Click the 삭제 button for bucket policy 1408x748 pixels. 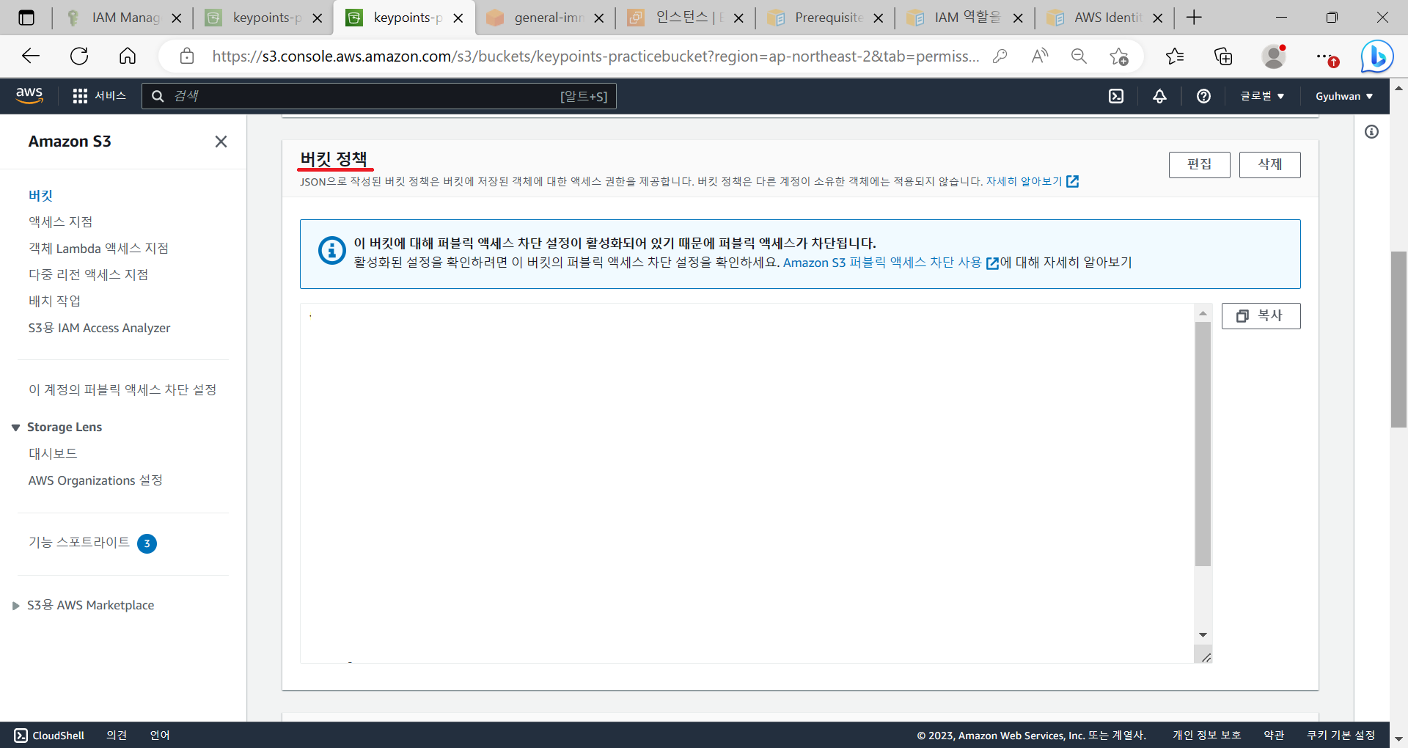pyautogui.click(x=1269, y=164)
